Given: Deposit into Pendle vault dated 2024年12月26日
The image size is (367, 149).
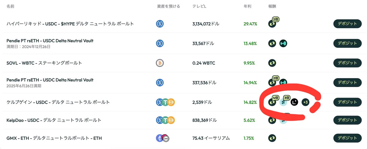Looking at the screenshot, I should click(x=347, y=43).
